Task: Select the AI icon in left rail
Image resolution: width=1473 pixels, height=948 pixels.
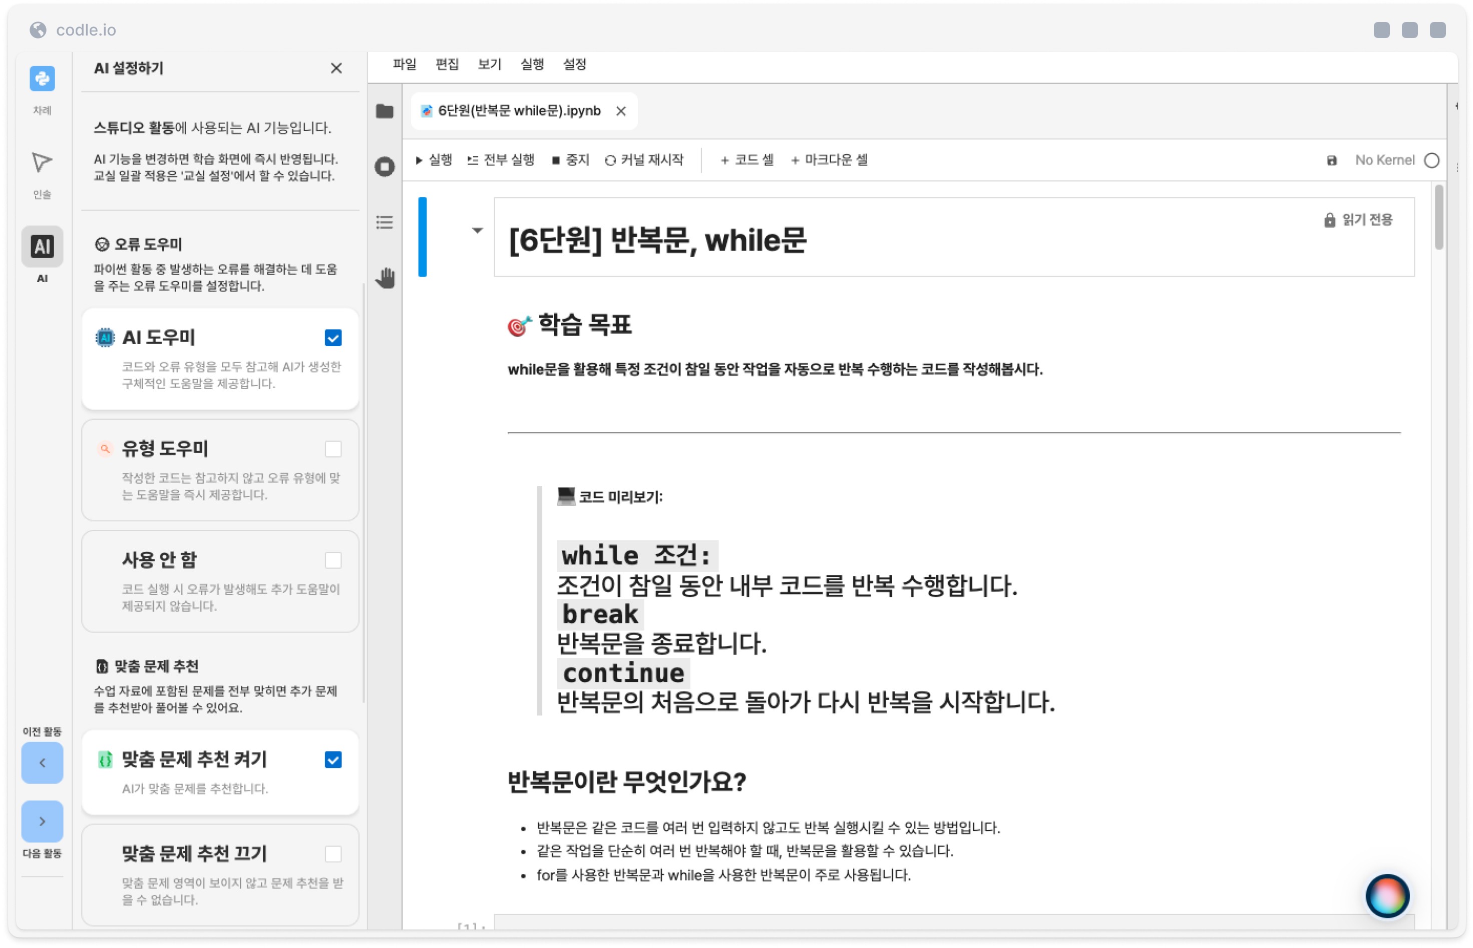Action: pyautogui.click(x=42, y=247)
